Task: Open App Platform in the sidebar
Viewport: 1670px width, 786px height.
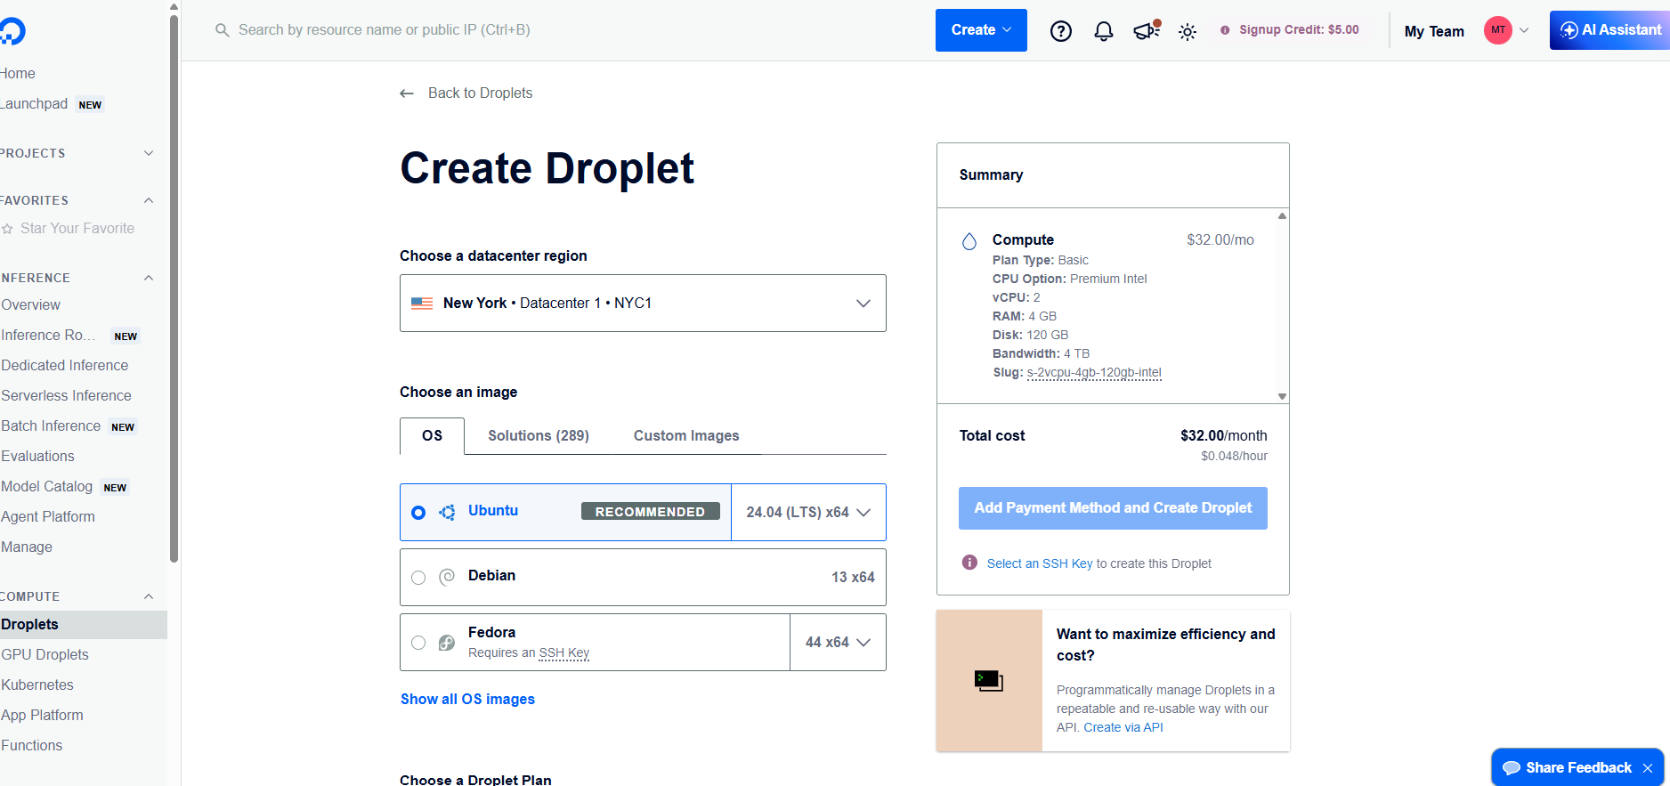Action: tap(43, 716)
